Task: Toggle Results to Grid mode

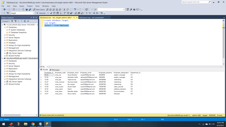Action: coord(79,13)
